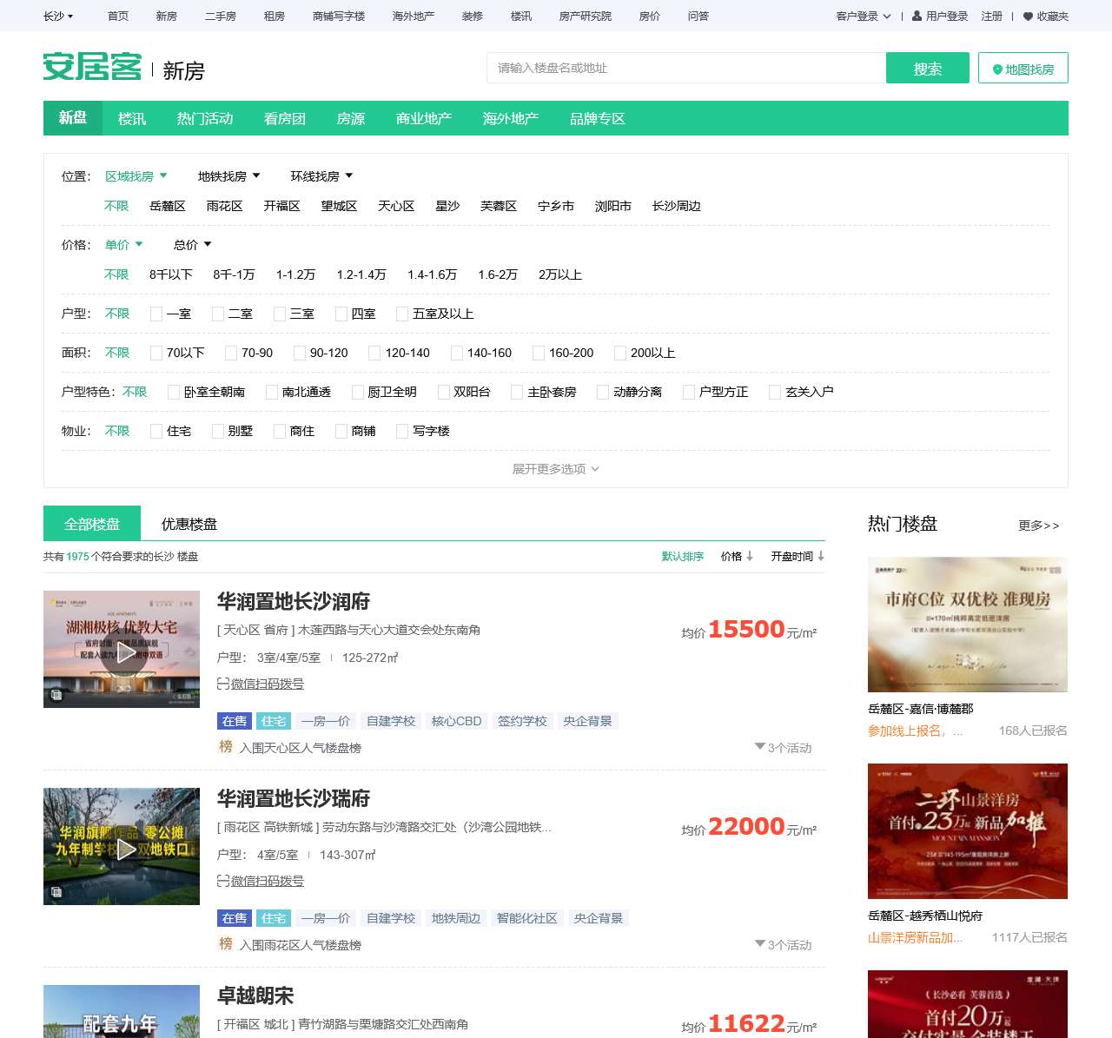Open the 卓越朗宋 listing title
Viewport: 1112px width, 1038px height.
tap(255, 995)
